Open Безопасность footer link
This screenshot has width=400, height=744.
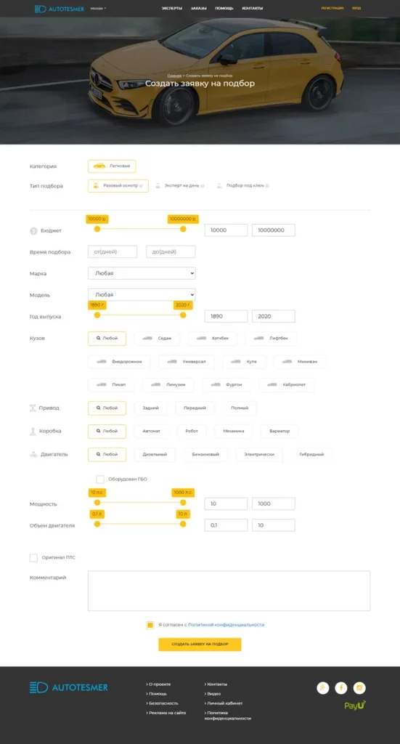coord(162,703)
